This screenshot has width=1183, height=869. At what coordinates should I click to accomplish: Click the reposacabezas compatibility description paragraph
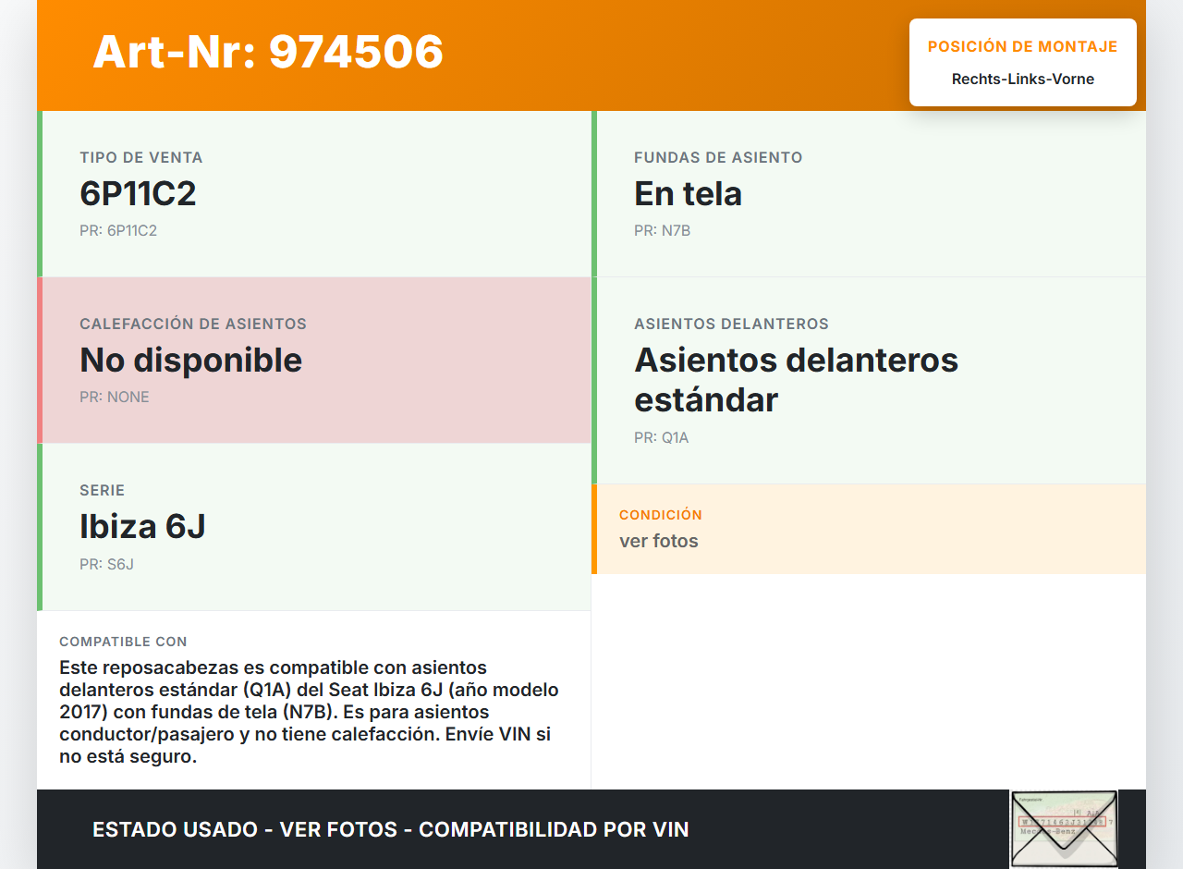pyautogui.click(x=310, y=712)
